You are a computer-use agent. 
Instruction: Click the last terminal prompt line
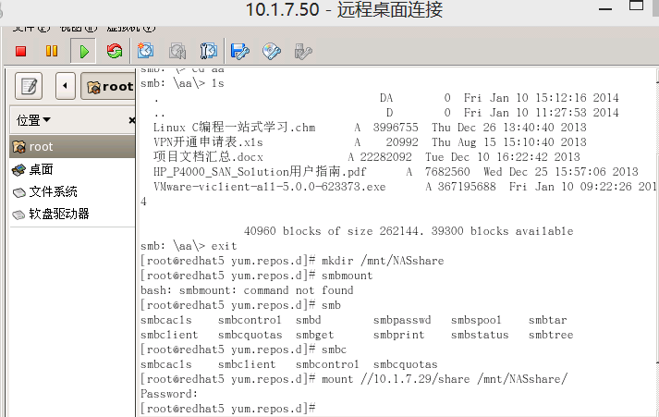[x=227, y=408]
